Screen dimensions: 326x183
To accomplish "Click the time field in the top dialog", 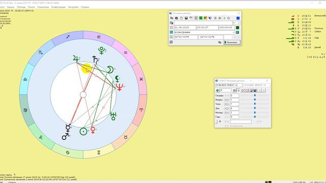I will (207, 27).
